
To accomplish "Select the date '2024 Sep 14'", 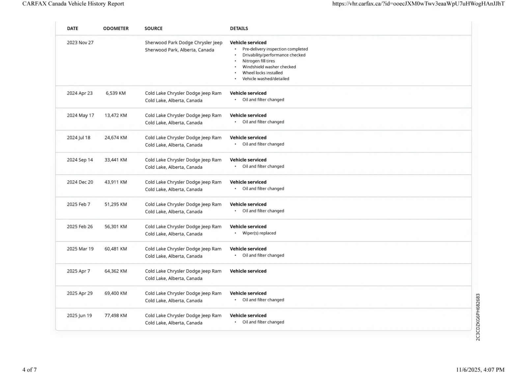I will tap(80, 160).
